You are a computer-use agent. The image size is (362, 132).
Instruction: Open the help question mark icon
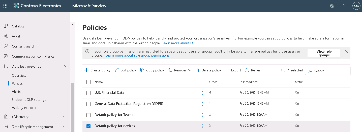click(344, 6)
